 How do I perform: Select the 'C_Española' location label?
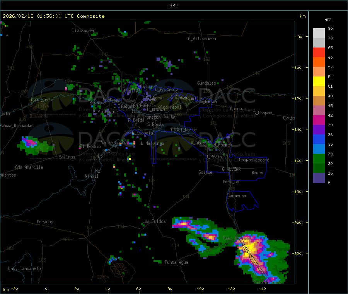pyautogui.click(x=167, y=90)
